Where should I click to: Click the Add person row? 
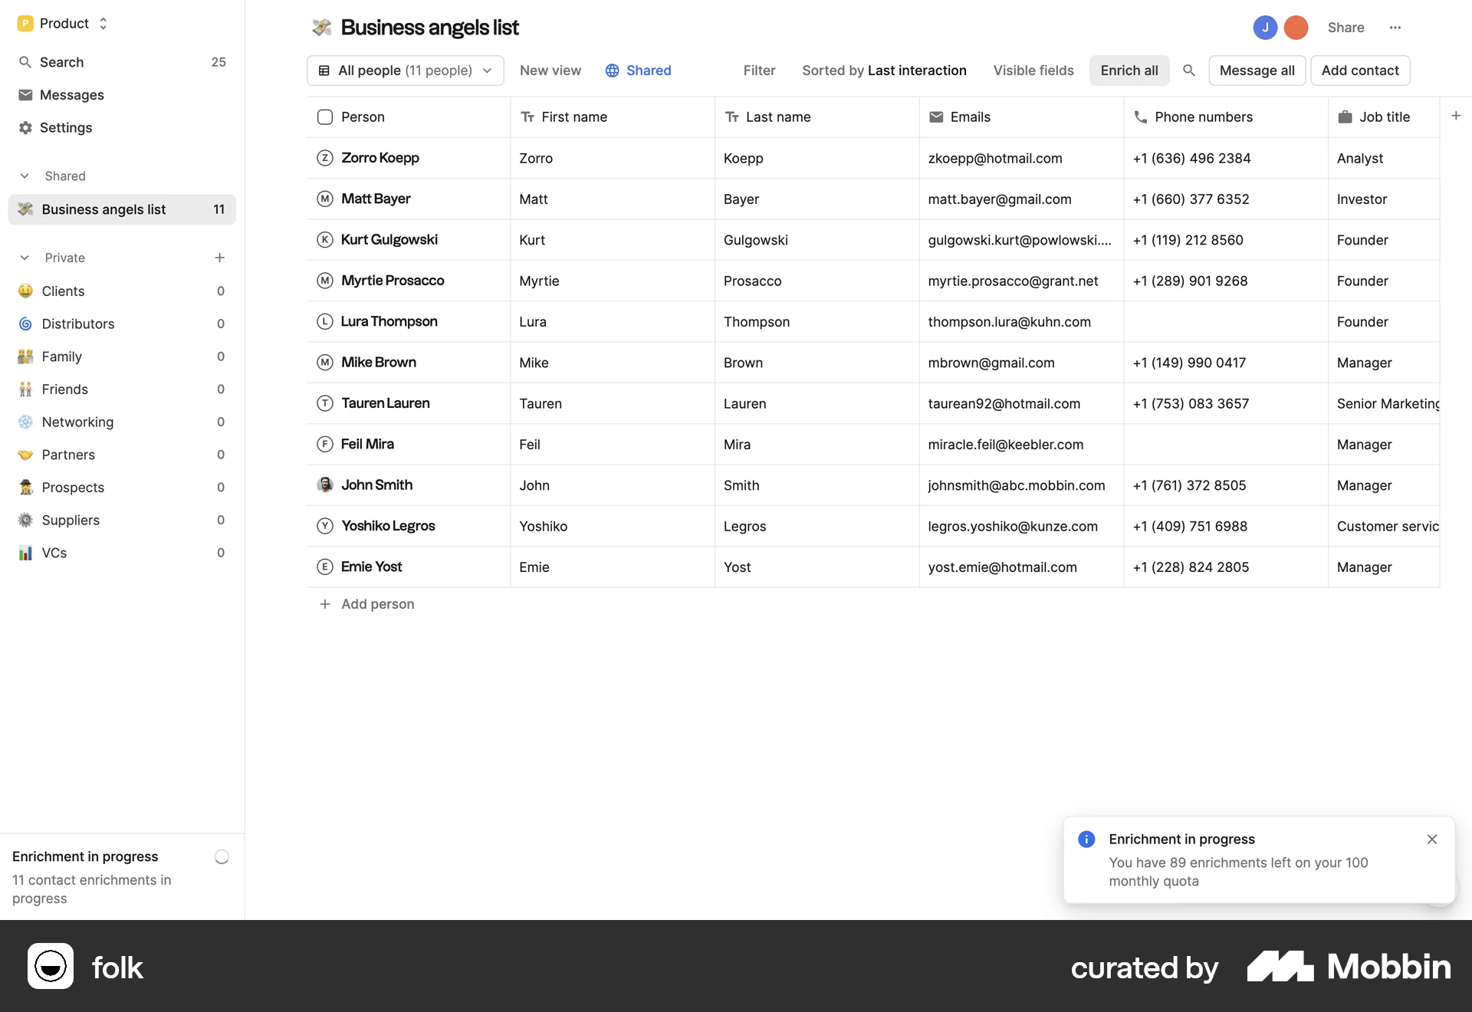377,604
